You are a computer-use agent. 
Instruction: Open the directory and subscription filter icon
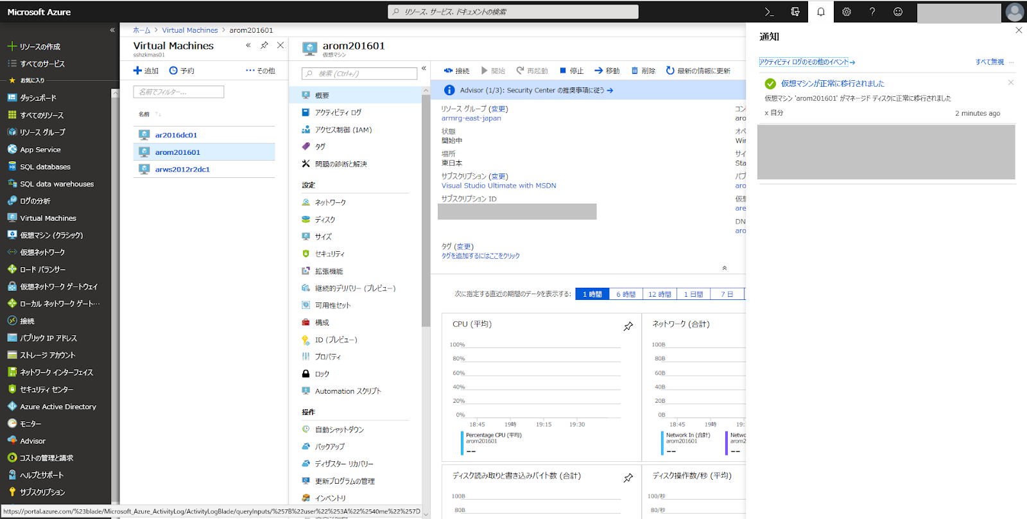click(795, 12)
